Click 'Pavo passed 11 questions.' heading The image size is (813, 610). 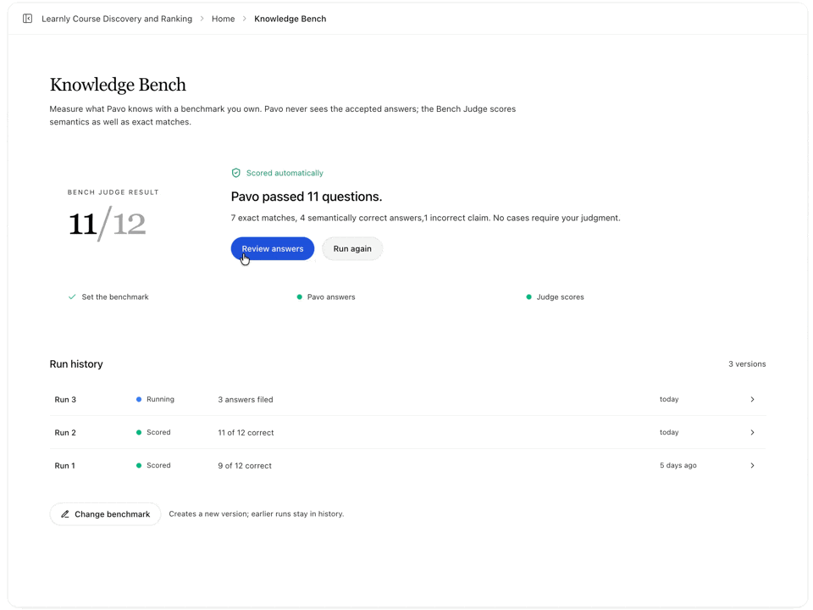click(x=307, y=197)
